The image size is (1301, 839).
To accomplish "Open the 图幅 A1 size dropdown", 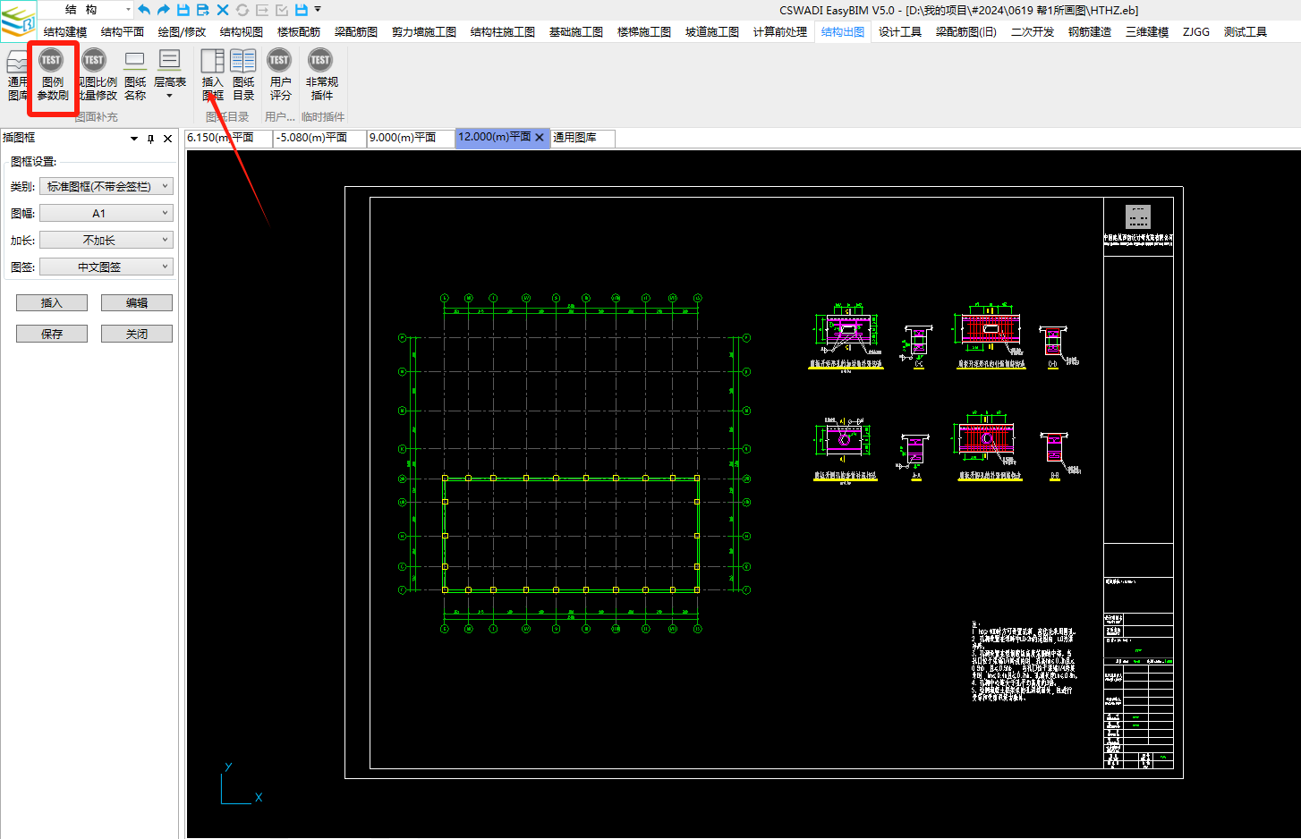I will pyautogui.click(x=106, y=214).
